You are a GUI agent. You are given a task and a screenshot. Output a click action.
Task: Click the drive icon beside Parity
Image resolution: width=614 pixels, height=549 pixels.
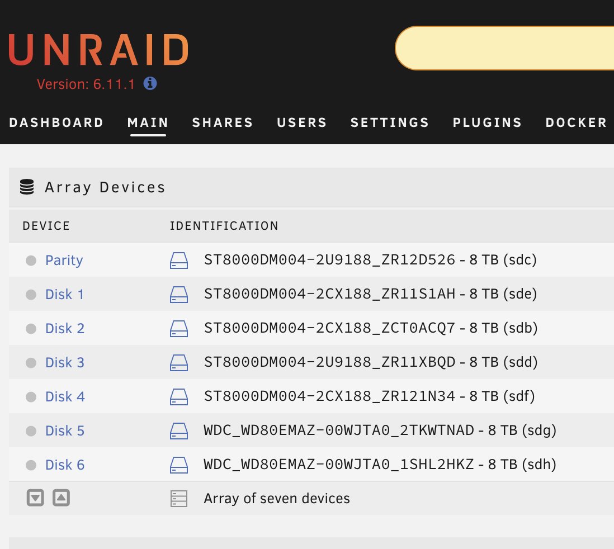[x=179, y=260]
